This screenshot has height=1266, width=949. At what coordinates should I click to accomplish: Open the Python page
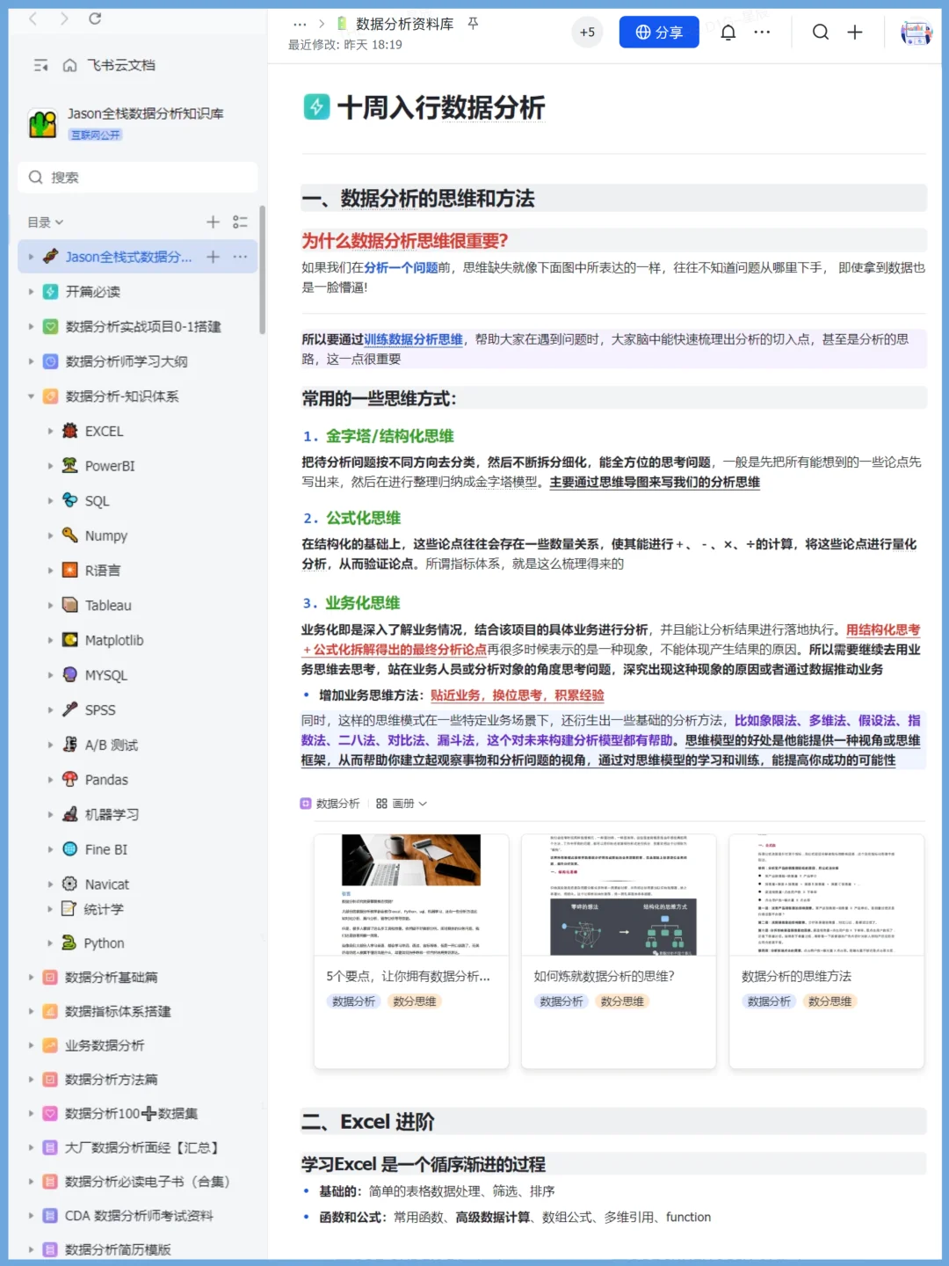click(x=104, y=943)
